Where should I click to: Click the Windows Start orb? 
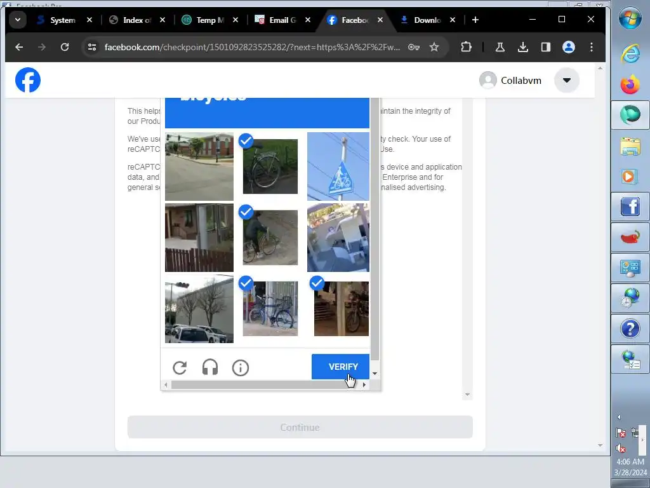click(630, 18)
